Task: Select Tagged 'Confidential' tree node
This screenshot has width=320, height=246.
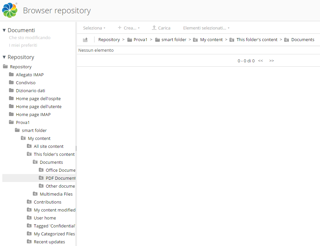Action: (x=54, y=226)
